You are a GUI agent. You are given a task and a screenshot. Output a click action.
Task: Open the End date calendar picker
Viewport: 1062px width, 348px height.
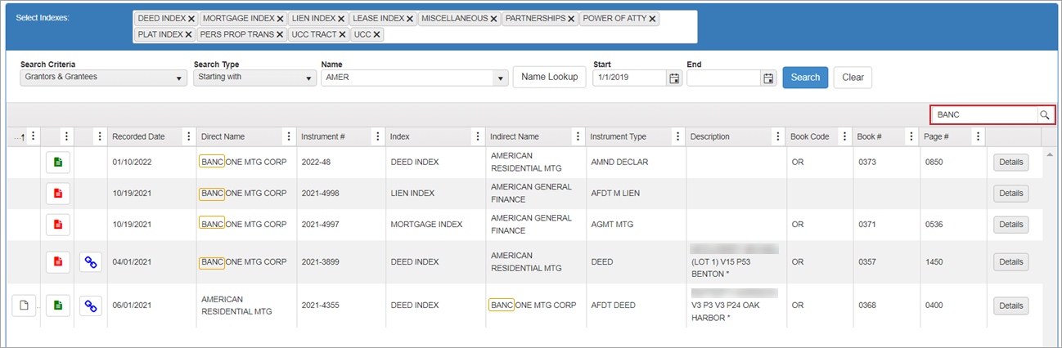coord(768,78)
